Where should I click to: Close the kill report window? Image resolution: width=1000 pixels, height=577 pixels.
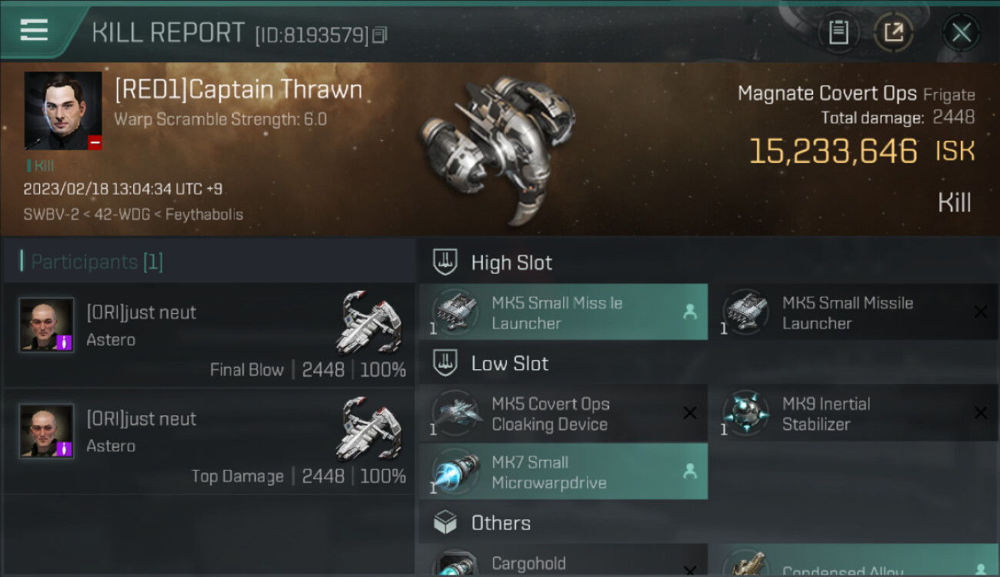pyautogui.click(x=961, y=32)
